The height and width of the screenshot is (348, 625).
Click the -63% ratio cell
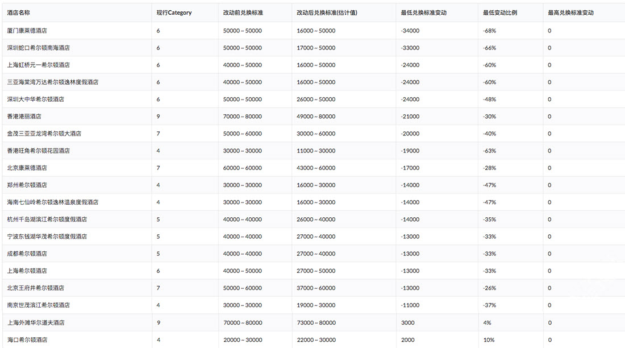[489, 151]
